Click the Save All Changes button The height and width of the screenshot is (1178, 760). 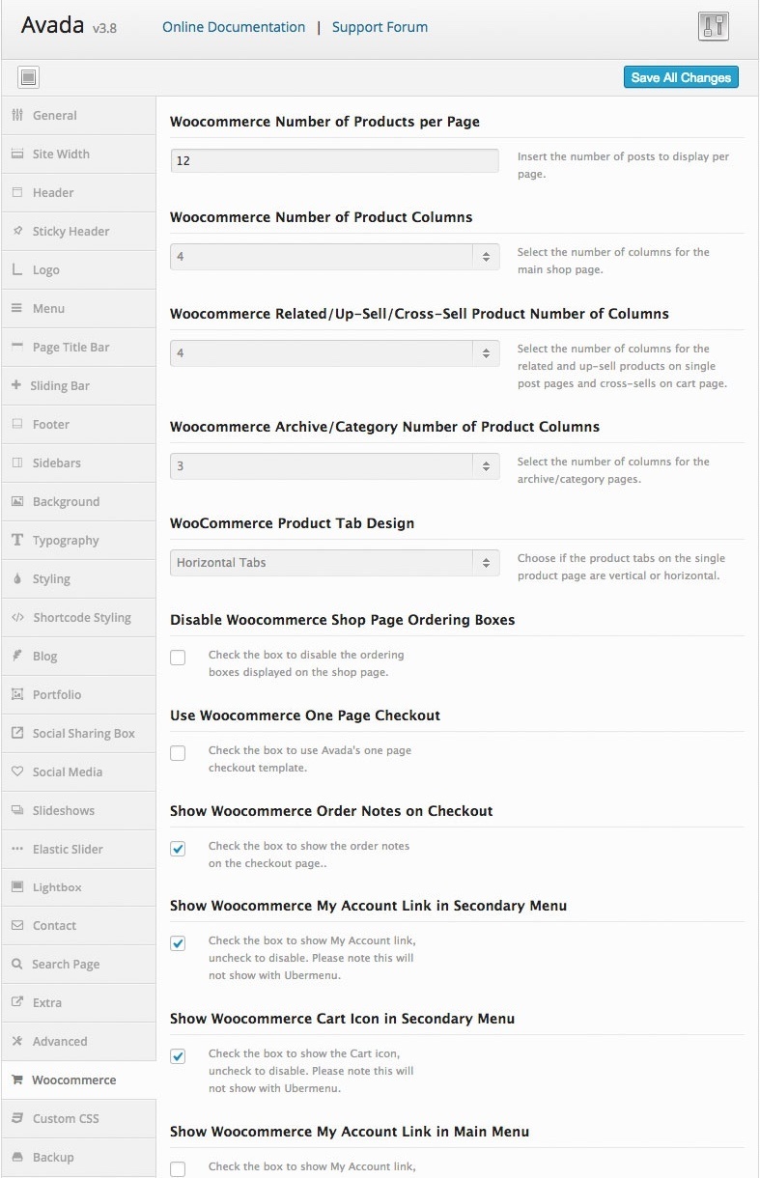681,77
